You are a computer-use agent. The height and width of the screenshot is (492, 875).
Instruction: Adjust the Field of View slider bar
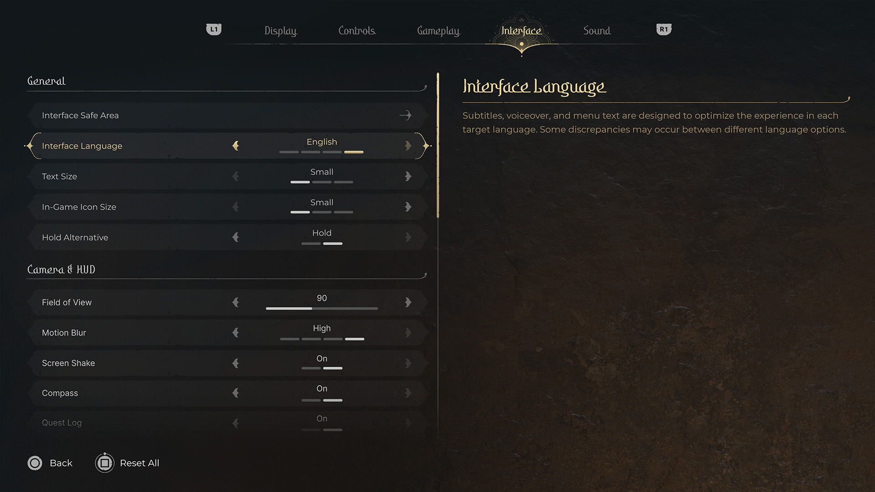point(322,308)
